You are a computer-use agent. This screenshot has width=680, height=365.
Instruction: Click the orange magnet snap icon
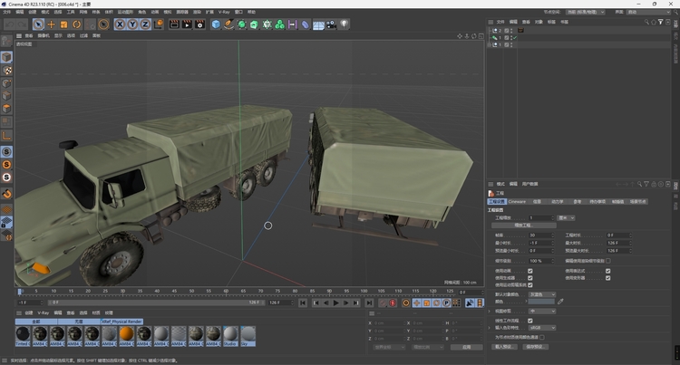[6, 194]
